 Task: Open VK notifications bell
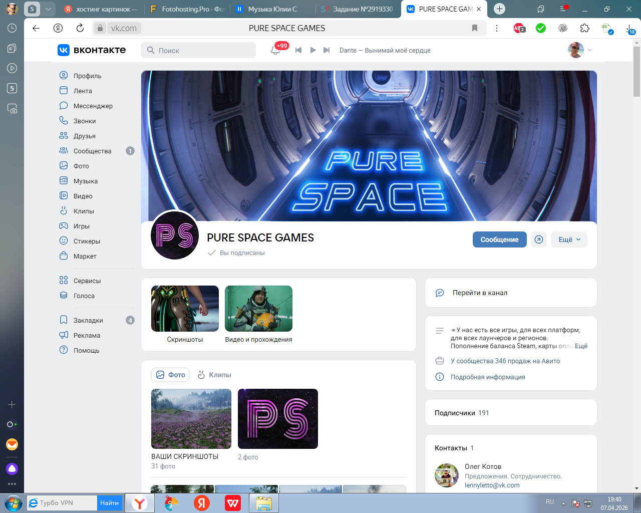pos(275,50)
